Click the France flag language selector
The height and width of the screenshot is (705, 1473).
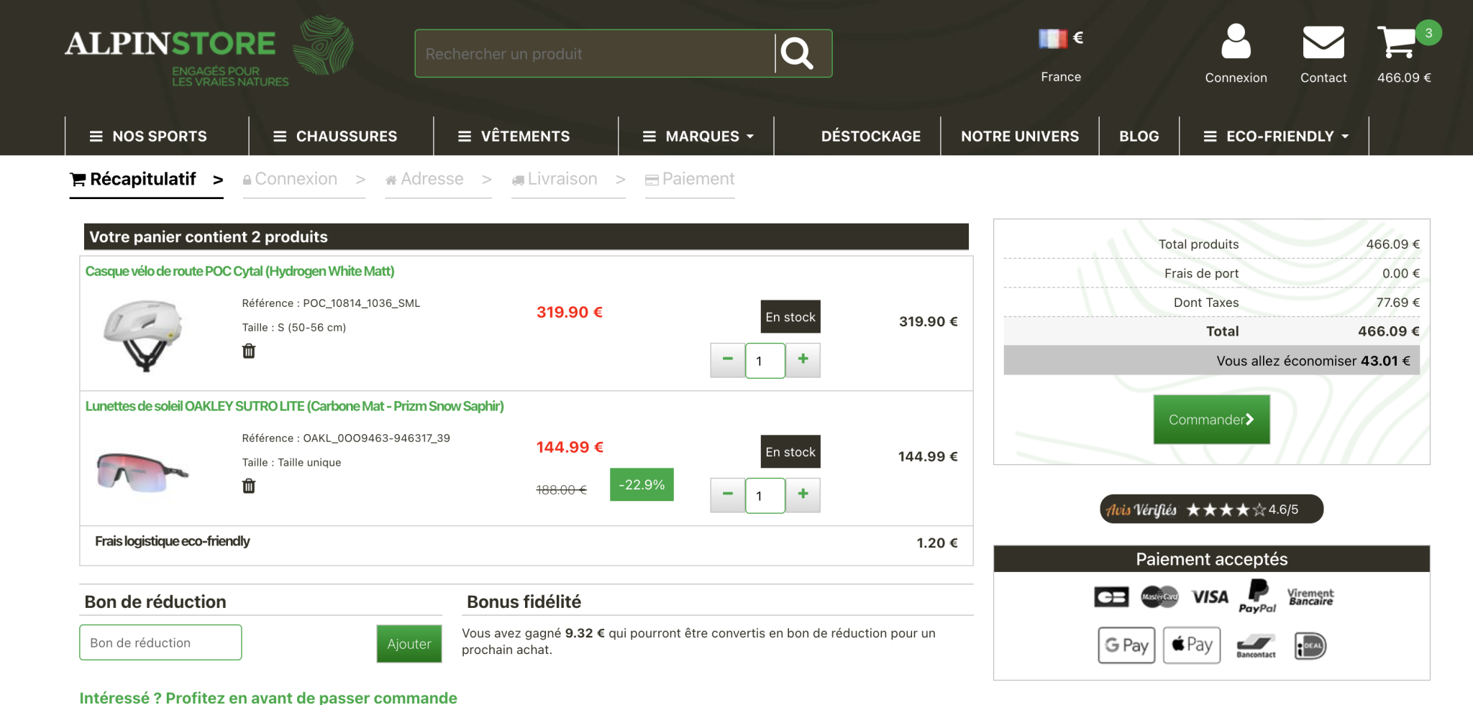coord(1053,37)
